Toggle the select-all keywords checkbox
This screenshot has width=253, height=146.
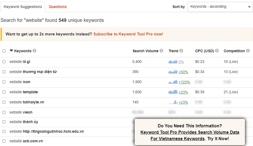[x=4, y=51]
